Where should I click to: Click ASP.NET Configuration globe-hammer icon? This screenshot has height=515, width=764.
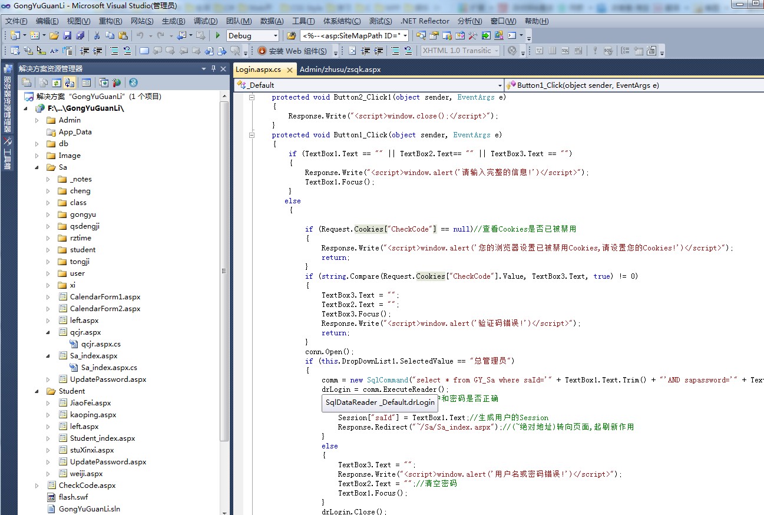coord(117,82)
